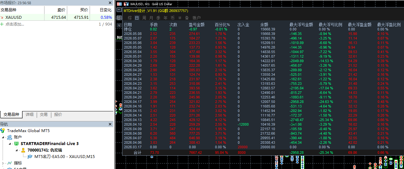This screenshot has height=169, width=404.
Task: Click the 持仓 row label
Action: click(x=128, y=29)
